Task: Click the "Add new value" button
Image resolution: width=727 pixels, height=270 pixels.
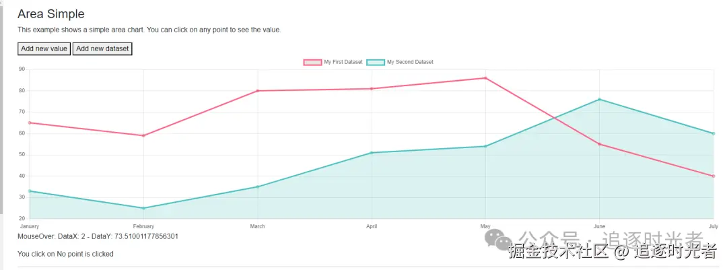Action: coord(44,48)
